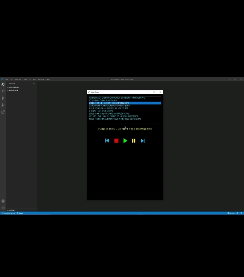
Task: Open the Terminal menu
Action: tap(41, 79)
